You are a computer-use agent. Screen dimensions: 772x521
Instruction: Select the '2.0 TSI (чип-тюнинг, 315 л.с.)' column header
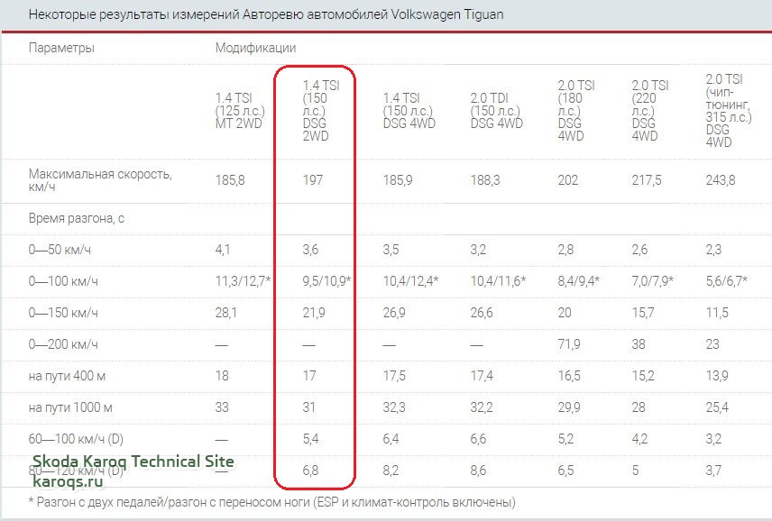click(x=729, y=110)
